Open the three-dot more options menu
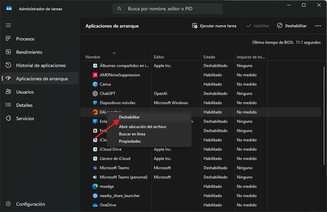Screen dimensions: 327x212 (318, 26)
